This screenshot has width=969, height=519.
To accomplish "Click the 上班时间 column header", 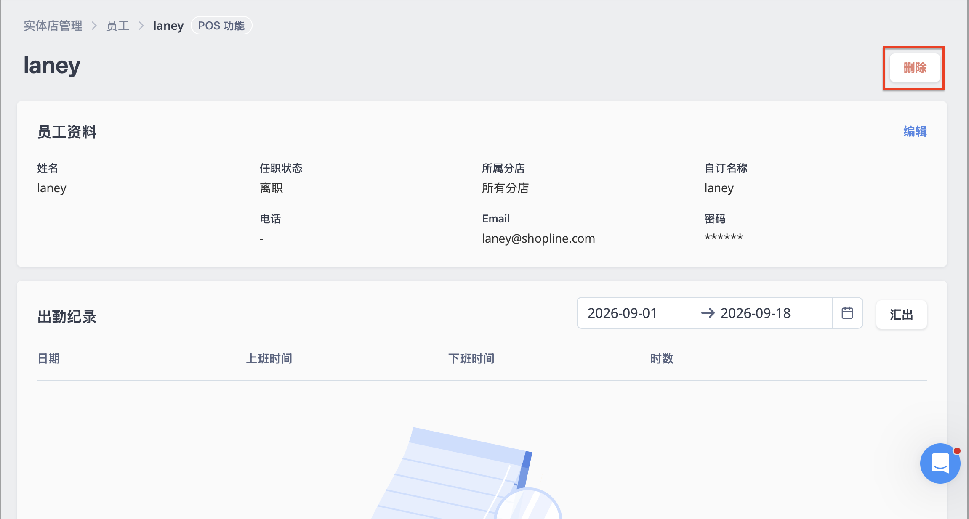I will 269,358.
